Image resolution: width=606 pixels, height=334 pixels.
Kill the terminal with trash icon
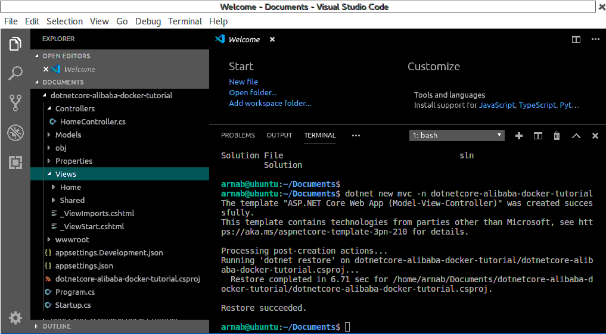click(557, 136)
